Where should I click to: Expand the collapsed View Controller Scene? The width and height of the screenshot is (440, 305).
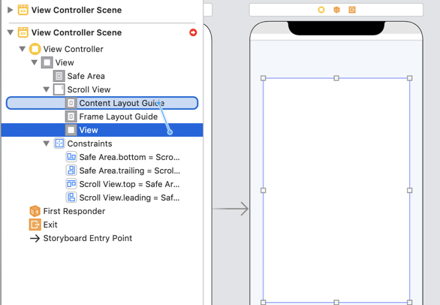pyautogui.click(x=10, y=10)
